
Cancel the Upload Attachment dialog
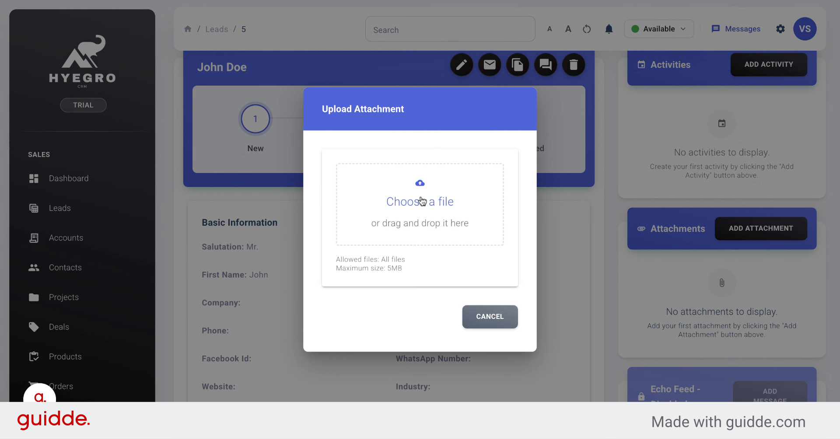point(490,317)
